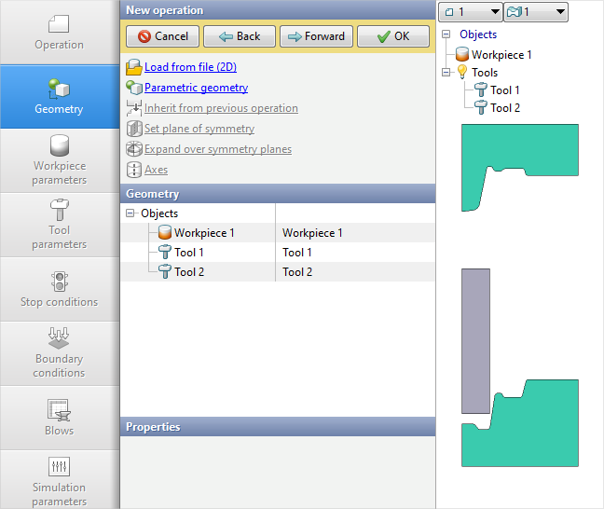The width and height of the screenshot is (604, 509).
Task: Open the first view dropdown in preview
Action: point(470,12)
